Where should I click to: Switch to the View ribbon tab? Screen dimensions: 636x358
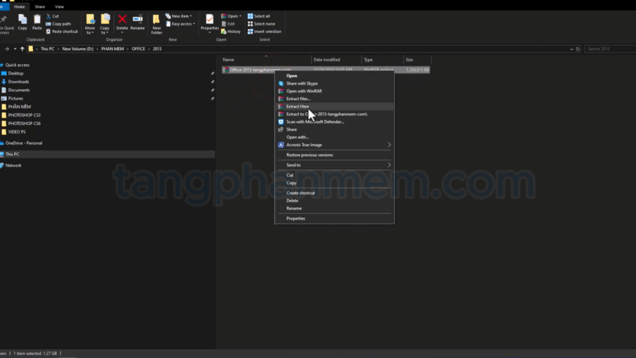pos(59,7)
